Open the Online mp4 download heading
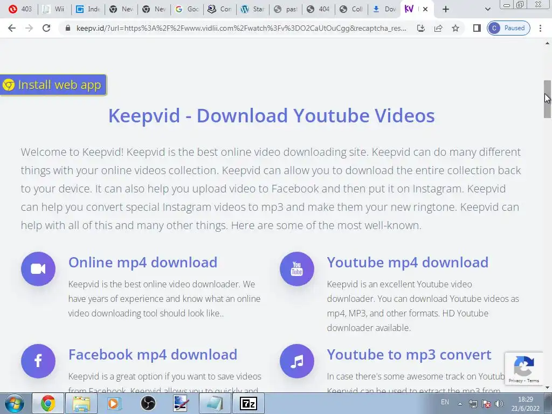 142,263
